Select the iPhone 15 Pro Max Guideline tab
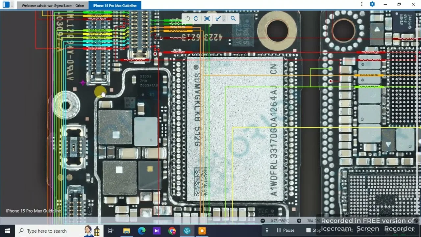 115,6
